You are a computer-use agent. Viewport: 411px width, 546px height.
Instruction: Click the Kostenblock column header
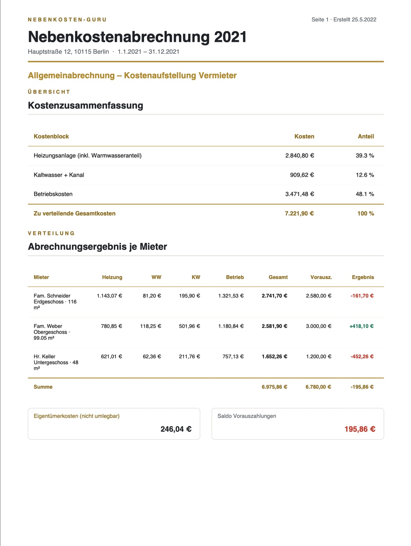(51, 136)
